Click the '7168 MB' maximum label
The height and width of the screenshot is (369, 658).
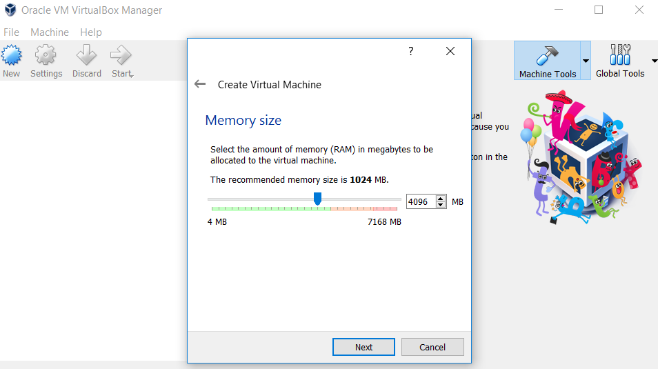tap(384, 221)
